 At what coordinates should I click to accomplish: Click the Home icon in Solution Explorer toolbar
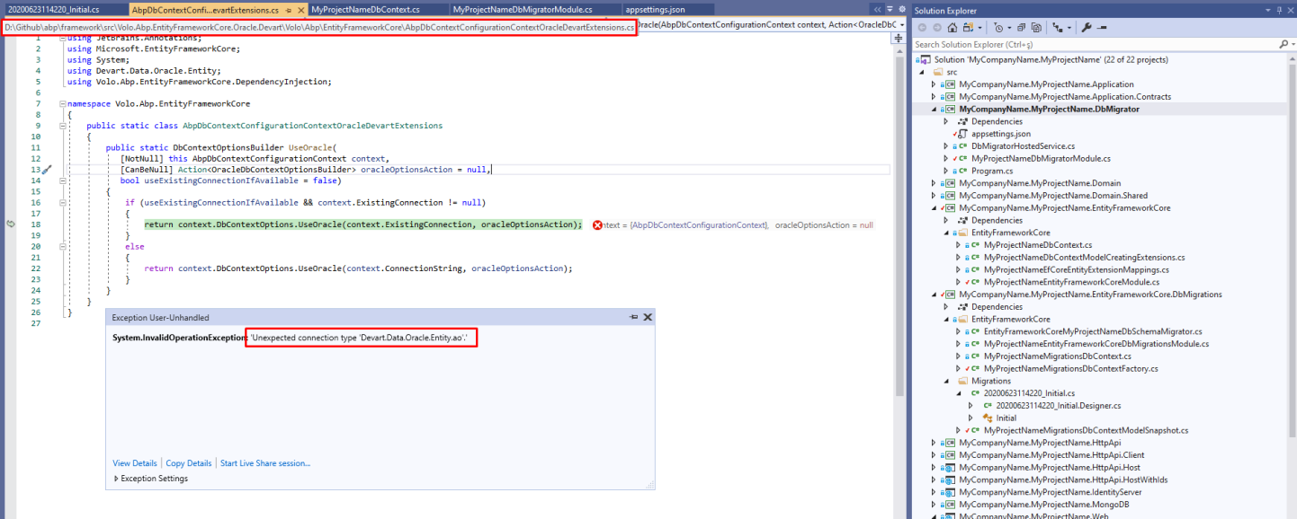click(x=953, y=27)
